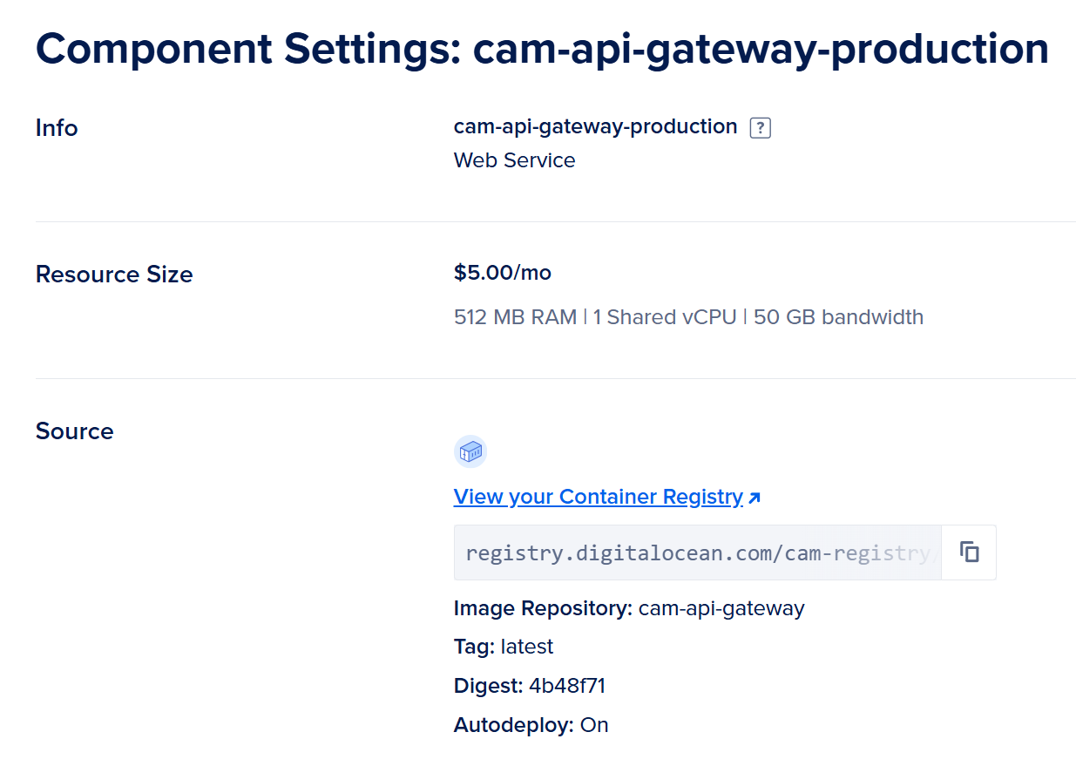Image resolution: width=1076 pixels, height=766 pixels.
Task: Click the 50 GB bandwidth text
Action: [x=838, y=317]
